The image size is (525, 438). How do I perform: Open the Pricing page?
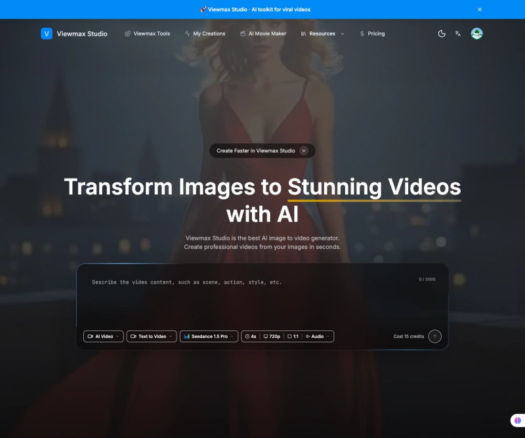click(x=372, y=33)
